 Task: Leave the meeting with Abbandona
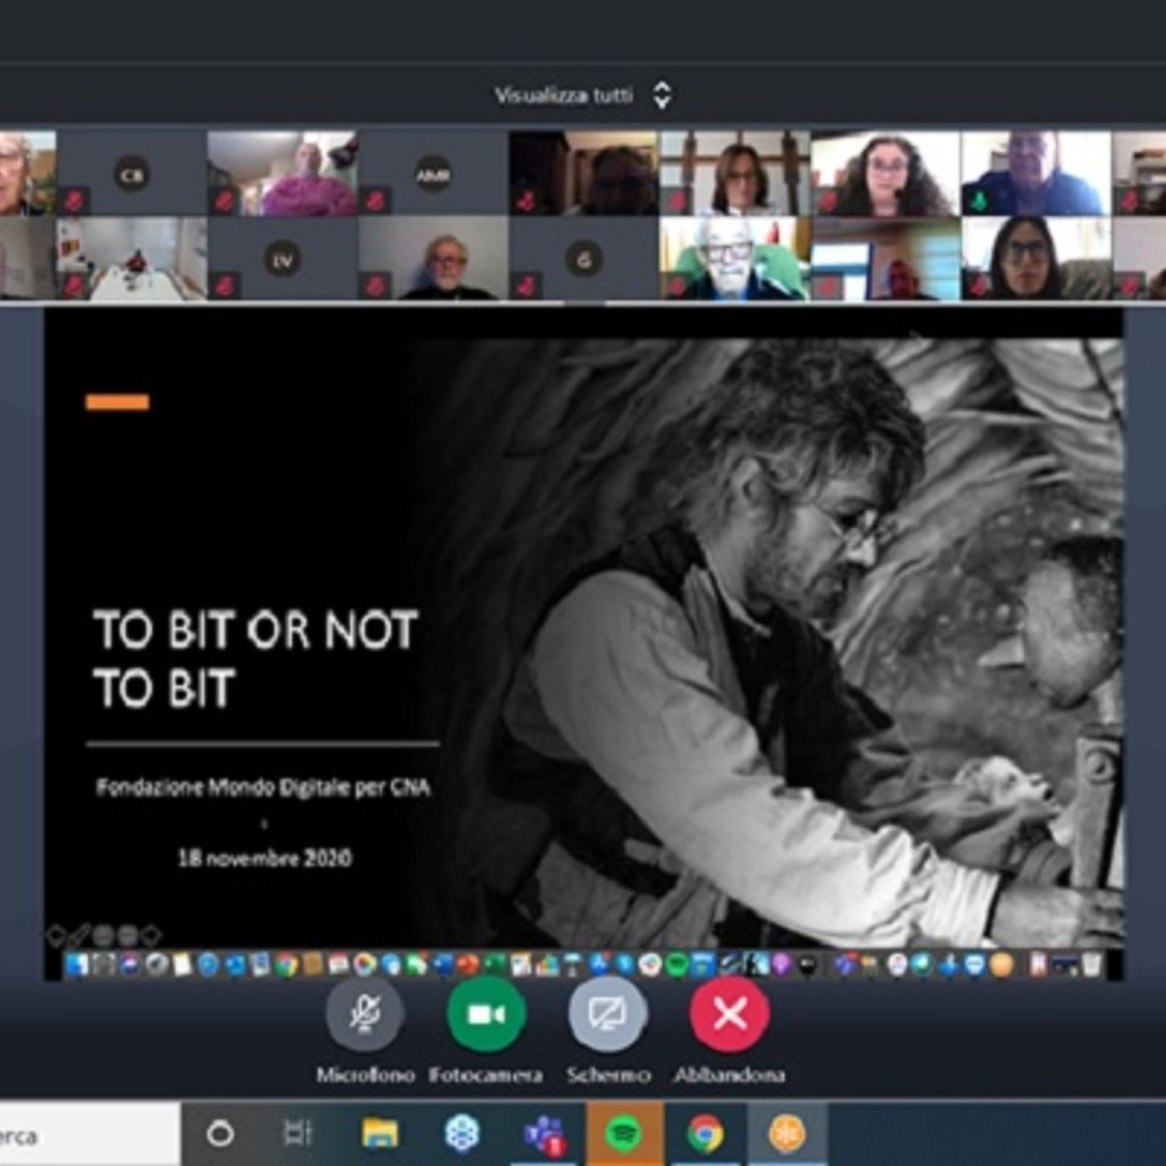pos(729,1014)
